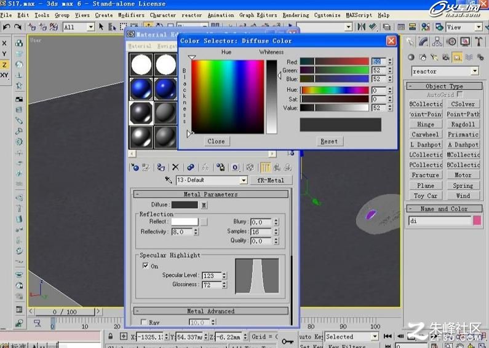Open the Create command panel tab
489x348 pixels.
[x=410, y=41]
